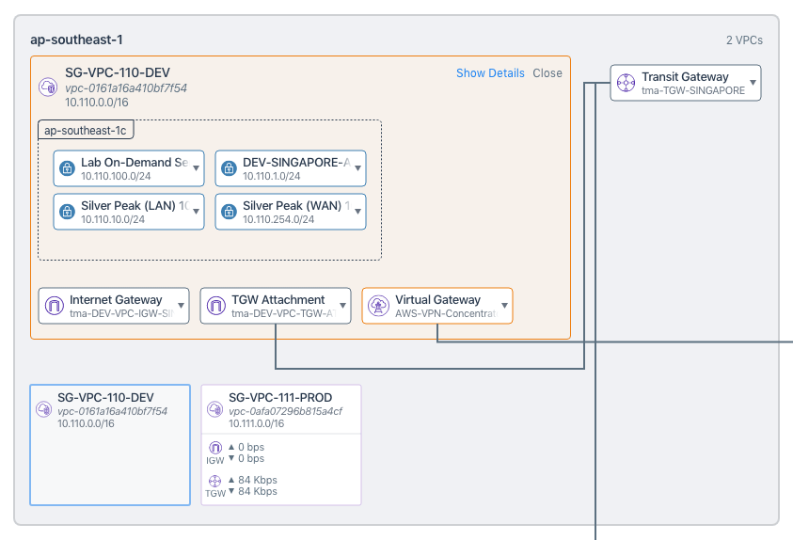793x540 pixels.
Task: Select the SG-VPC-111-PROD VPC card
Action: click(x=281, y=444)
